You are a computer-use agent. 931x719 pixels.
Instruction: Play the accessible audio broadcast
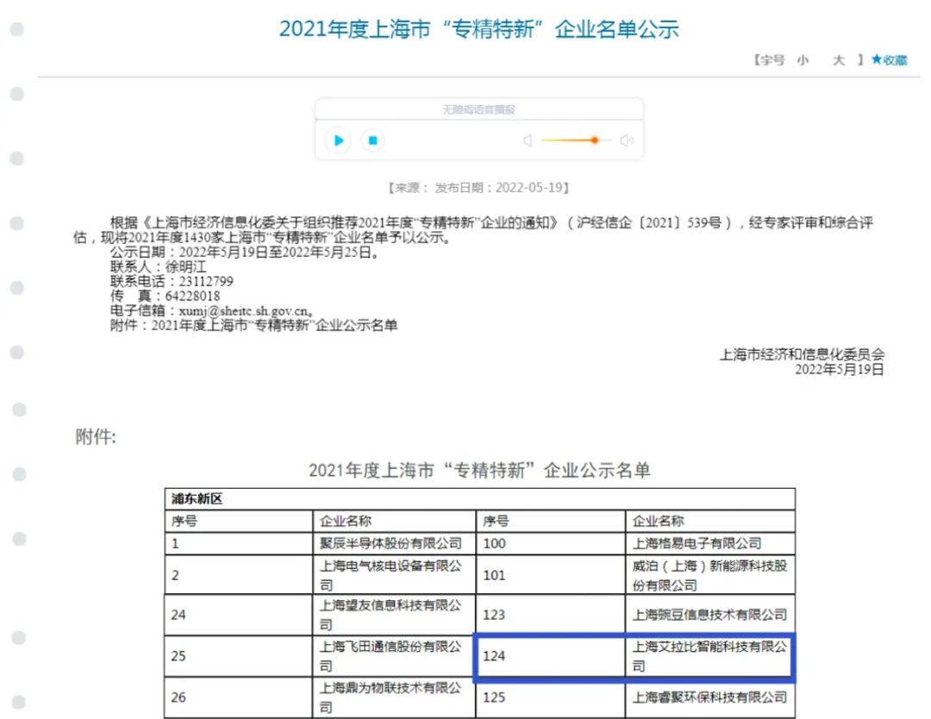339,140
